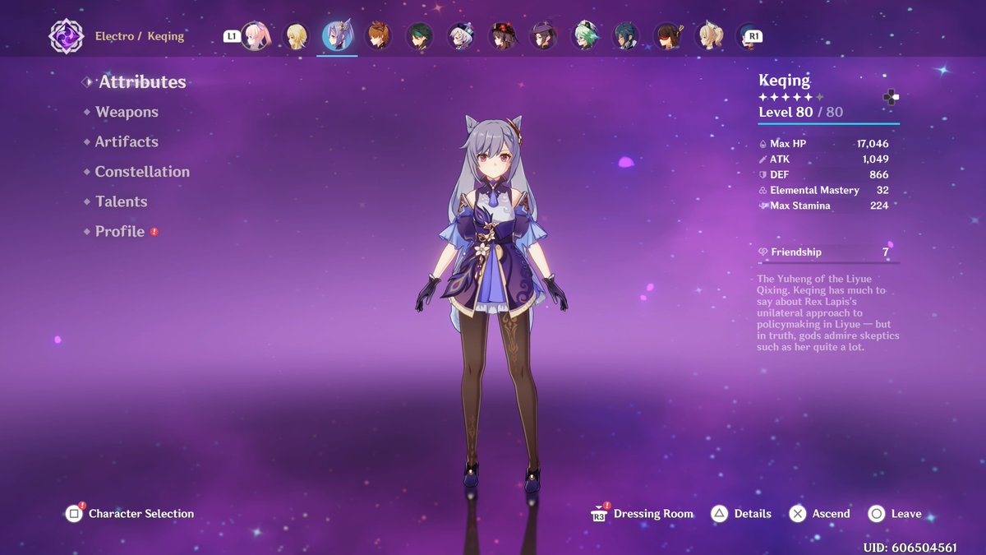The image size is (986, 555).
Task: Select the character with red-flower black hat
Action: pos(503,36)
